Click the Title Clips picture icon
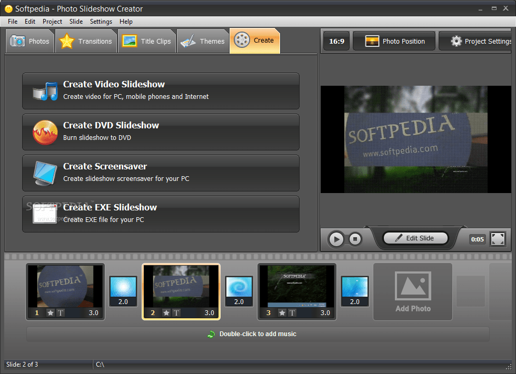Image resolution: width=516 pixels, height=374 pixels. click(x=130, y=41)
